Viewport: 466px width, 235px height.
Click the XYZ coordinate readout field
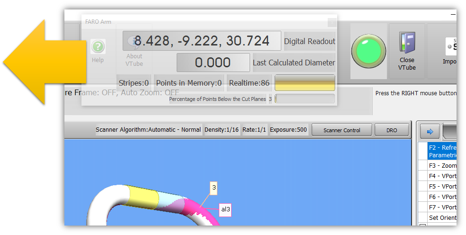202,41
